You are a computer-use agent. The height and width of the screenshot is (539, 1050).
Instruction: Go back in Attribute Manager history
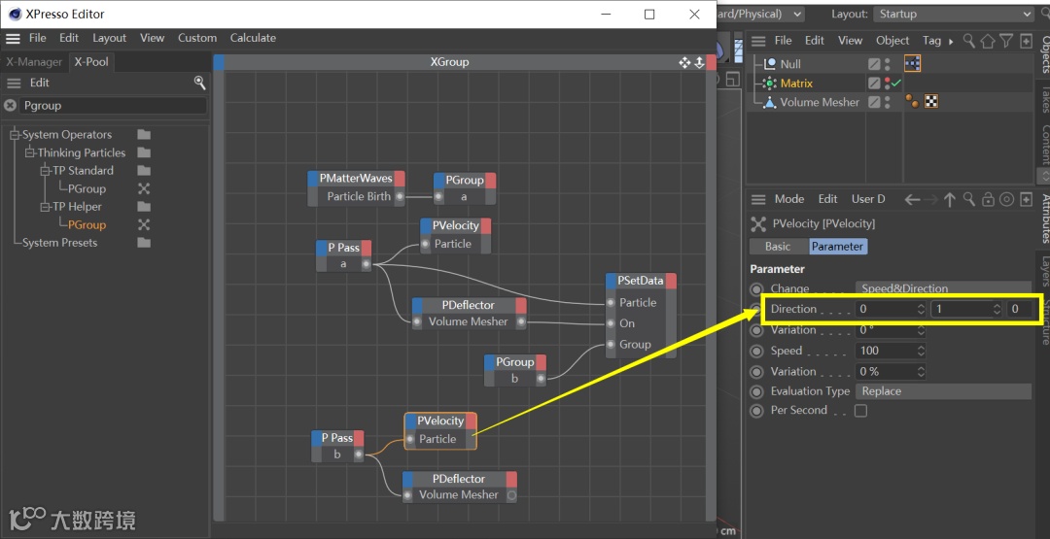pyautogui.click(x=912, y=199)
